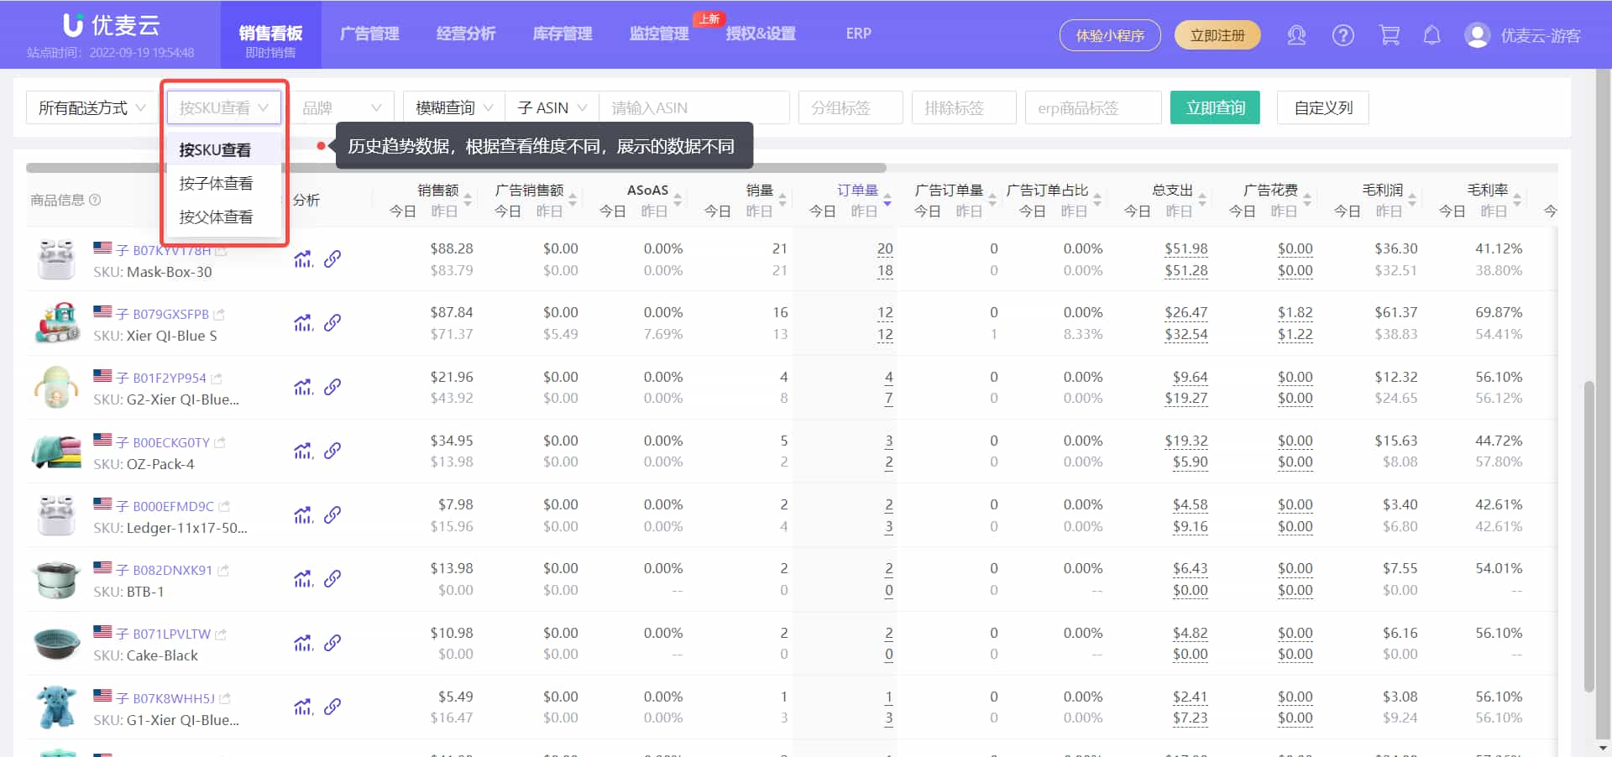Click the 立即查询 button
The image size is (1612, 757).
coord(1215,107)
